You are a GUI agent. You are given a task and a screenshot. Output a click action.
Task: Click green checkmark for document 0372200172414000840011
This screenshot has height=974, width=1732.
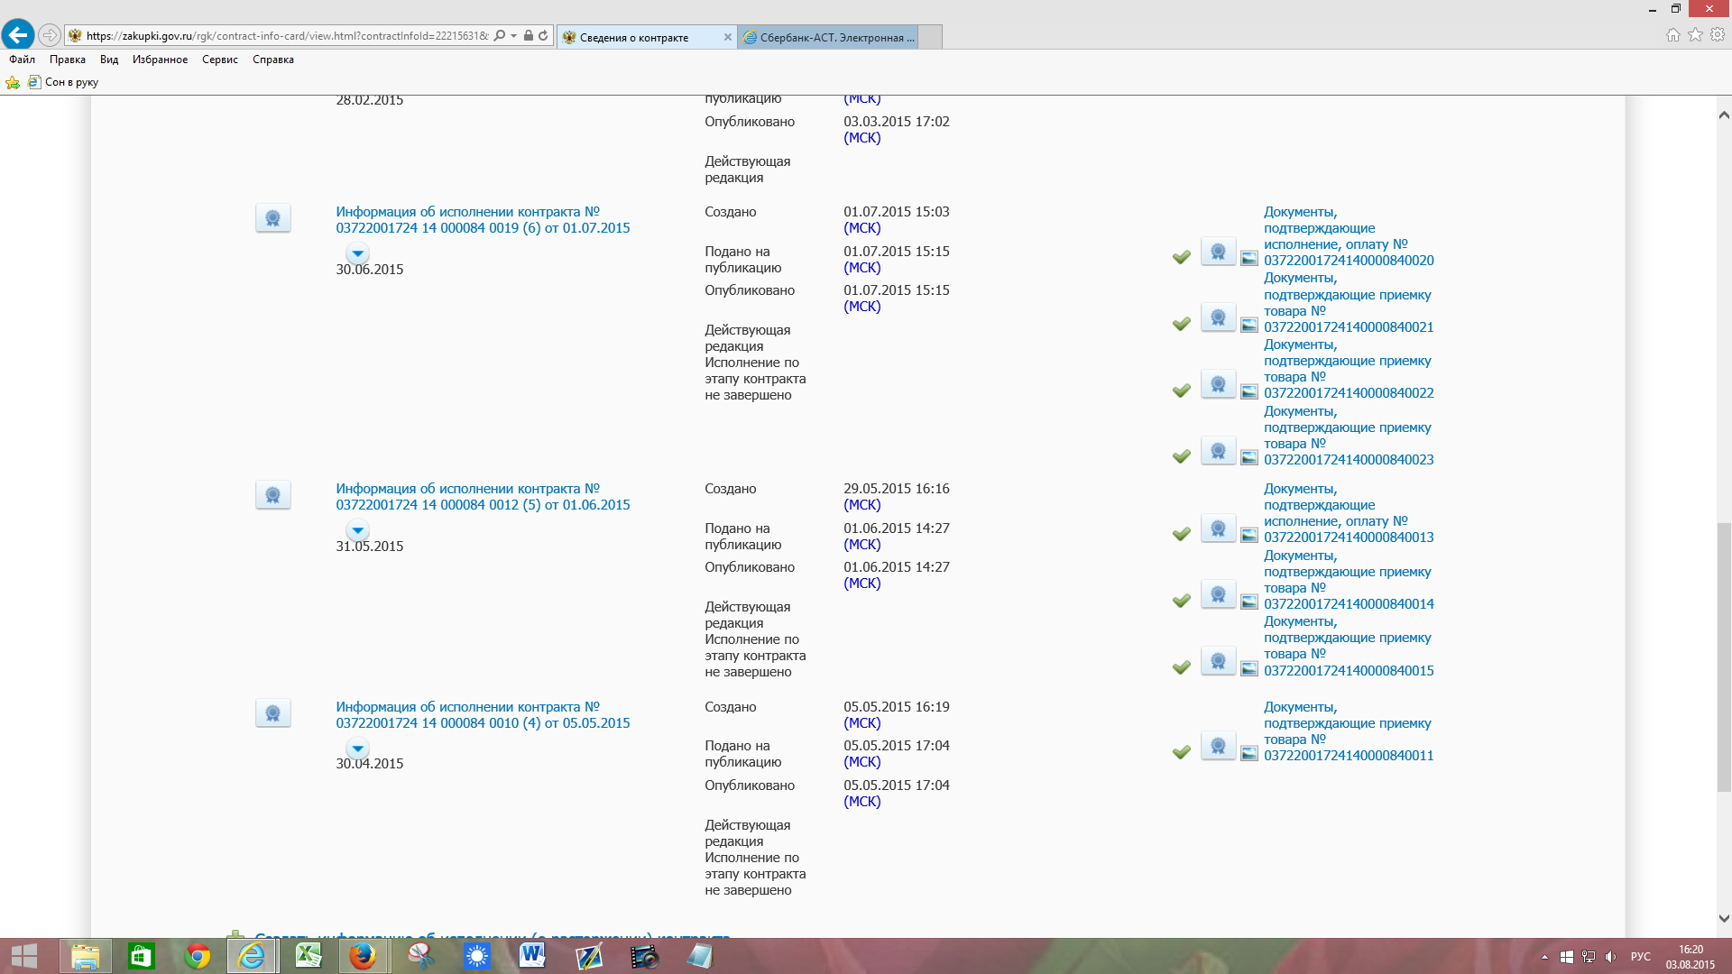tap(1181, 752)
